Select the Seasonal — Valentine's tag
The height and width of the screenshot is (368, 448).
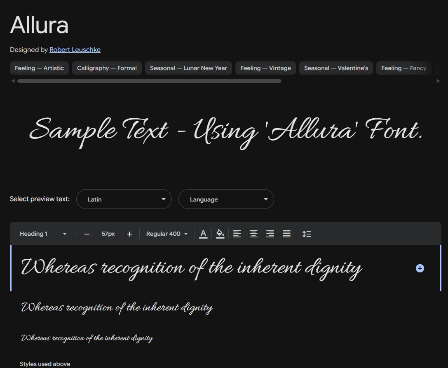coord(336,68)
